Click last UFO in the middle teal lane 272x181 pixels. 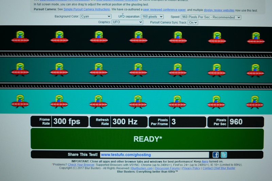click(256, 70)
